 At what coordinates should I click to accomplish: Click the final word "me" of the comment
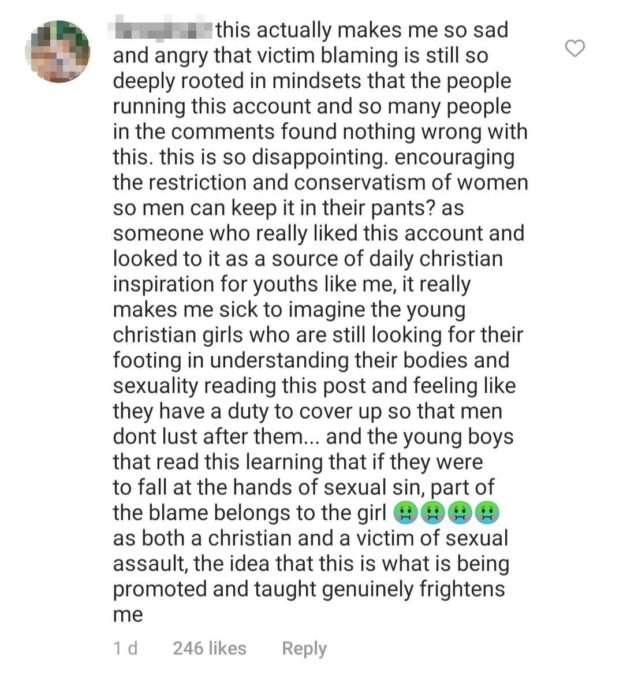pyautogui.click(x=128, y=614)
